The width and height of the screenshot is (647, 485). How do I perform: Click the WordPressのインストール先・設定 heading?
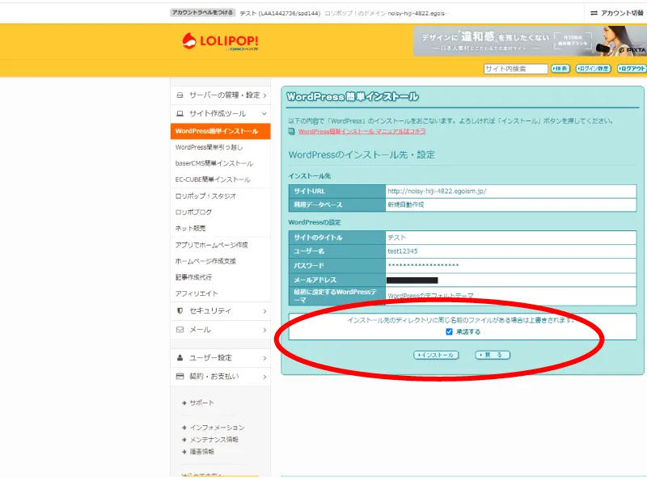pos(362,155)
